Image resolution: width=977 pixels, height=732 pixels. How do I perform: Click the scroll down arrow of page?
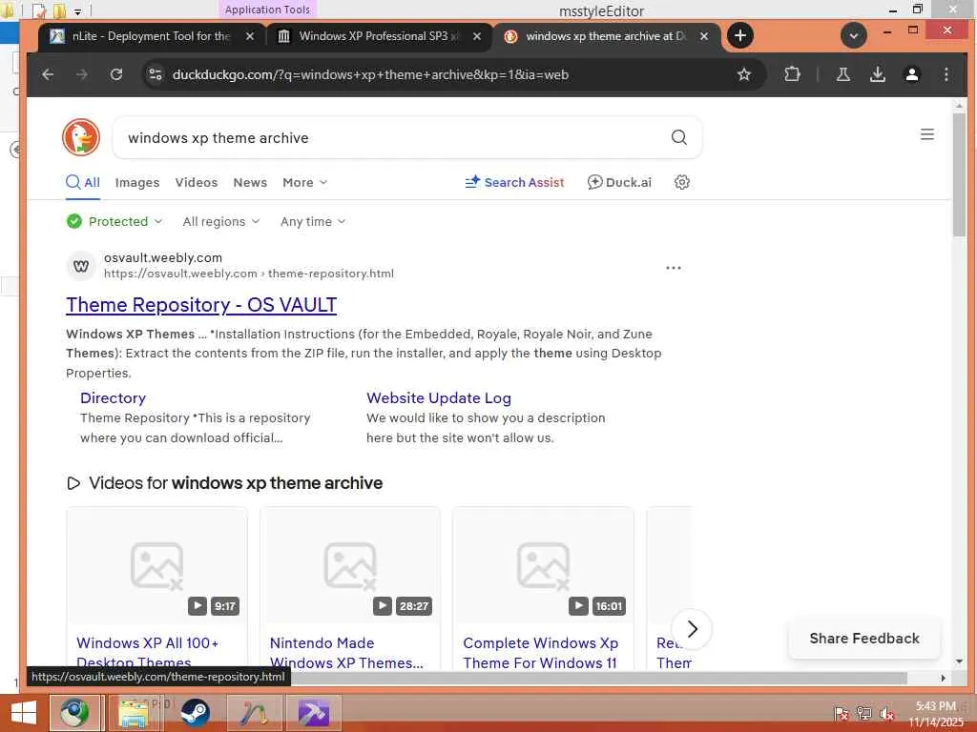point(959,661)
